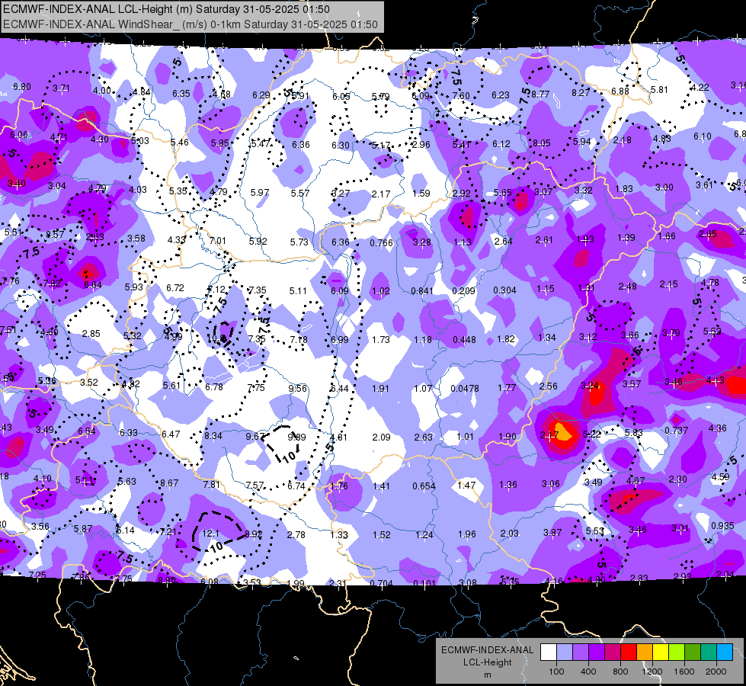
Task: Pick the pale lavender legend swatch above 100
Action: 565,652
